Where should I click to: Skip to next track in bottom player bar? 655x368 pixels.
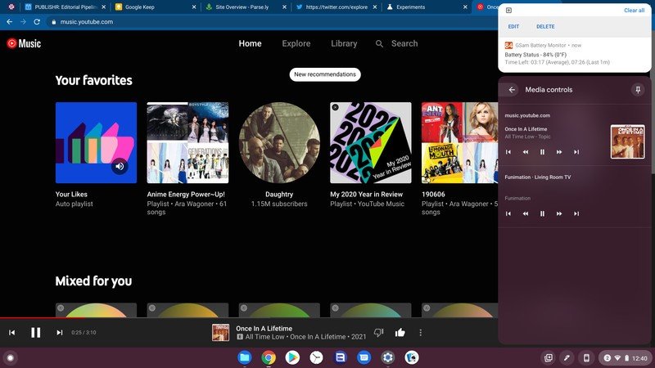pyautogui.click(x=59, y=333)
